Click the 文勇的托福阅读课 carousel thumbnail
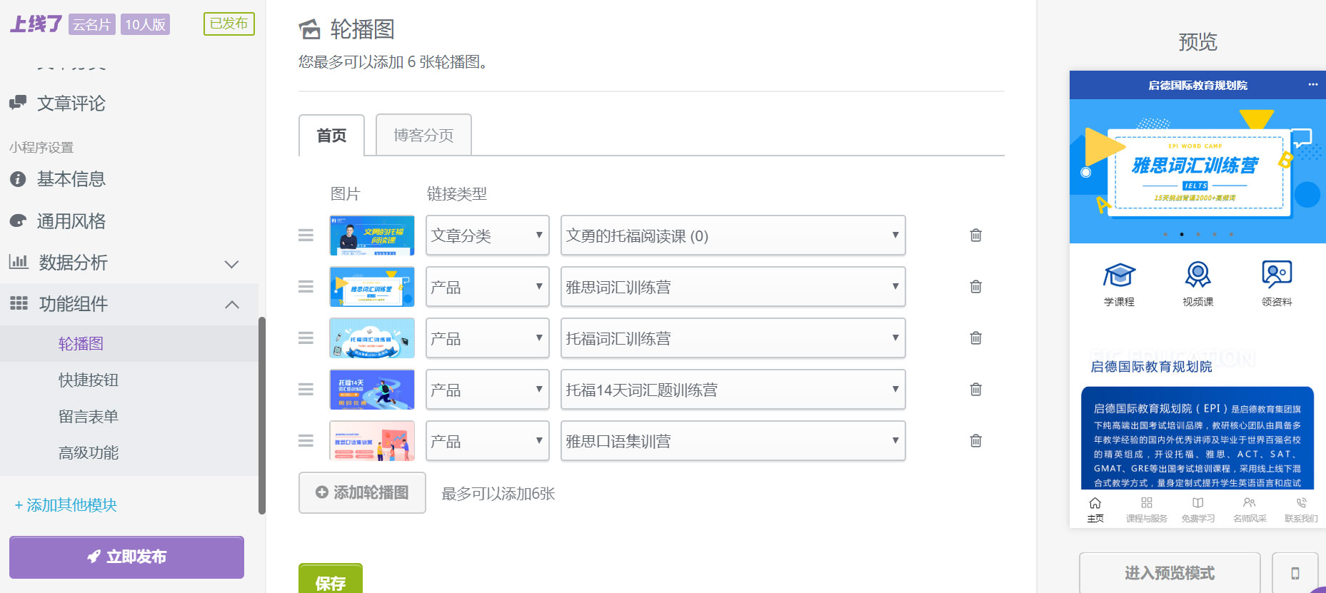This screenshot has width=1326, height=593. pos(372,235)
